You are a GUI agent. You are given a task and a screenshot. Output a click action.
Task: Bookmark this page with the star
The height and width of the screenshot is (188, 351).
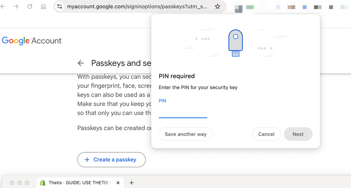coord(217,6)
